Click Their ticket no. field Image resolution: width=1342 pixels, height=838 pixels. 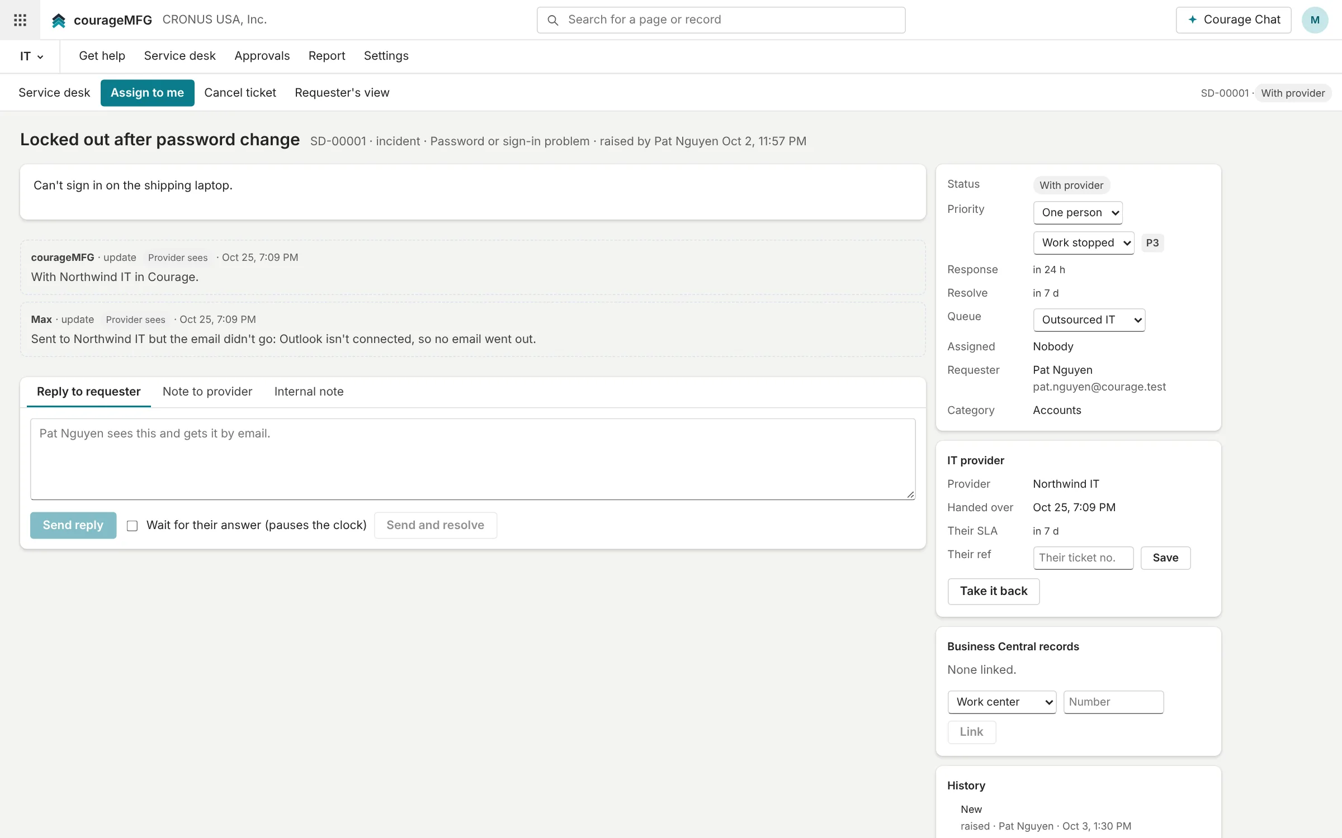1083,558
